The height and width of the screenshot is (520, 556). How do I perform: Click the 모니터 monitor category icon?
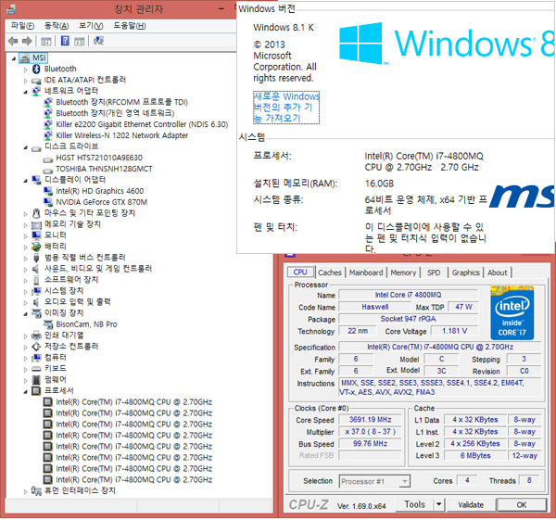pos(36,235)
